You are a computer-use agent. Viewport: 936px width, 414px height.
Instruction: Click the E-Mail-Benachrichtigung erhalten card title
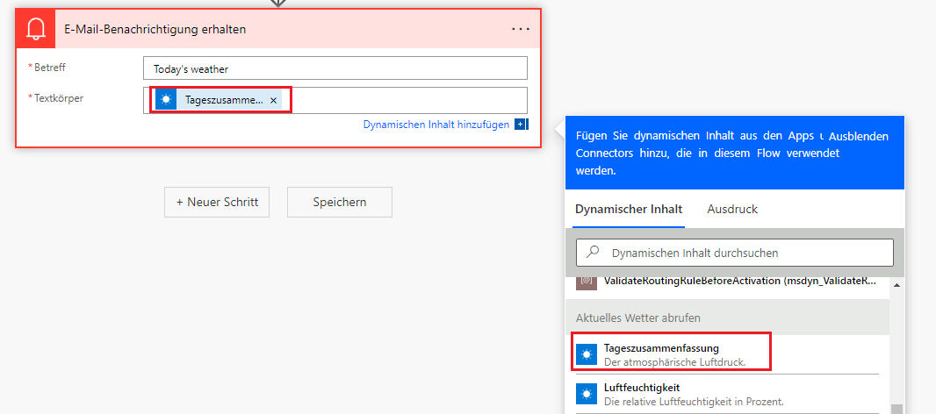(155, 29)
